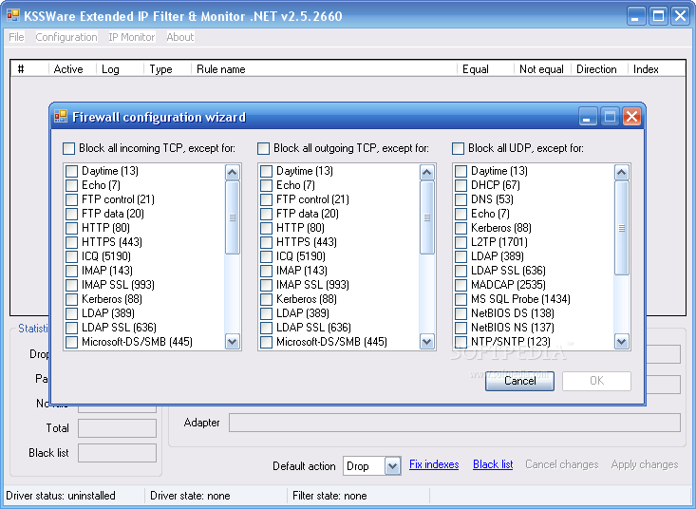Click the Fix indexes link
The height and width of the screenshot is (509, 696).
coord(434,464)
